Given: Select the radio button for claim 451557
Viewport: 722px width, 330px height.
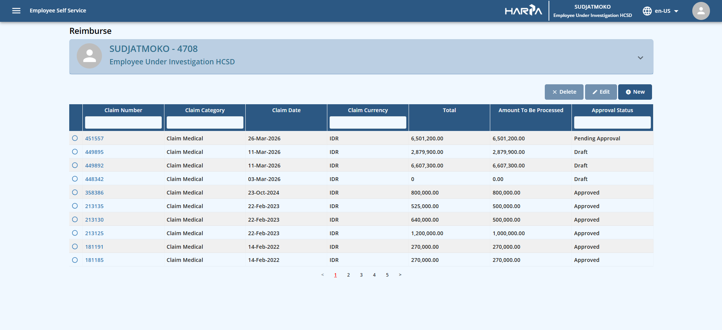Looking at the screenshot, I should pyautogui.click(x=75, y=138).
